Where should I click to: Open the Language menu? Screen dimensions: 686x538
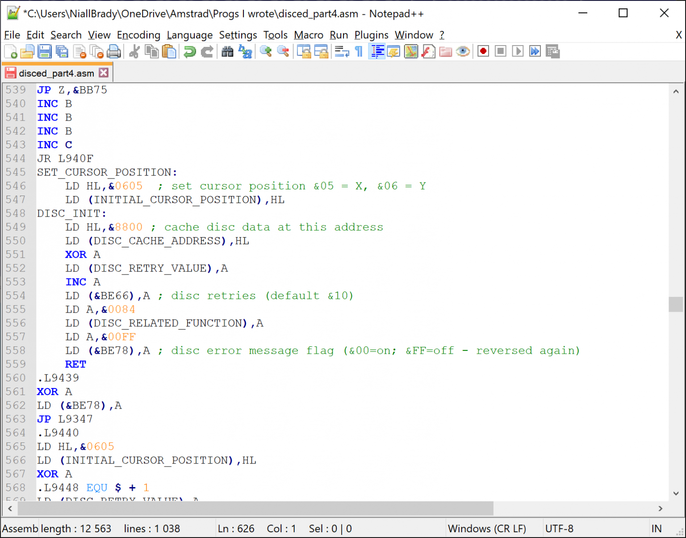pyautogui.click(x=190, y=35)
